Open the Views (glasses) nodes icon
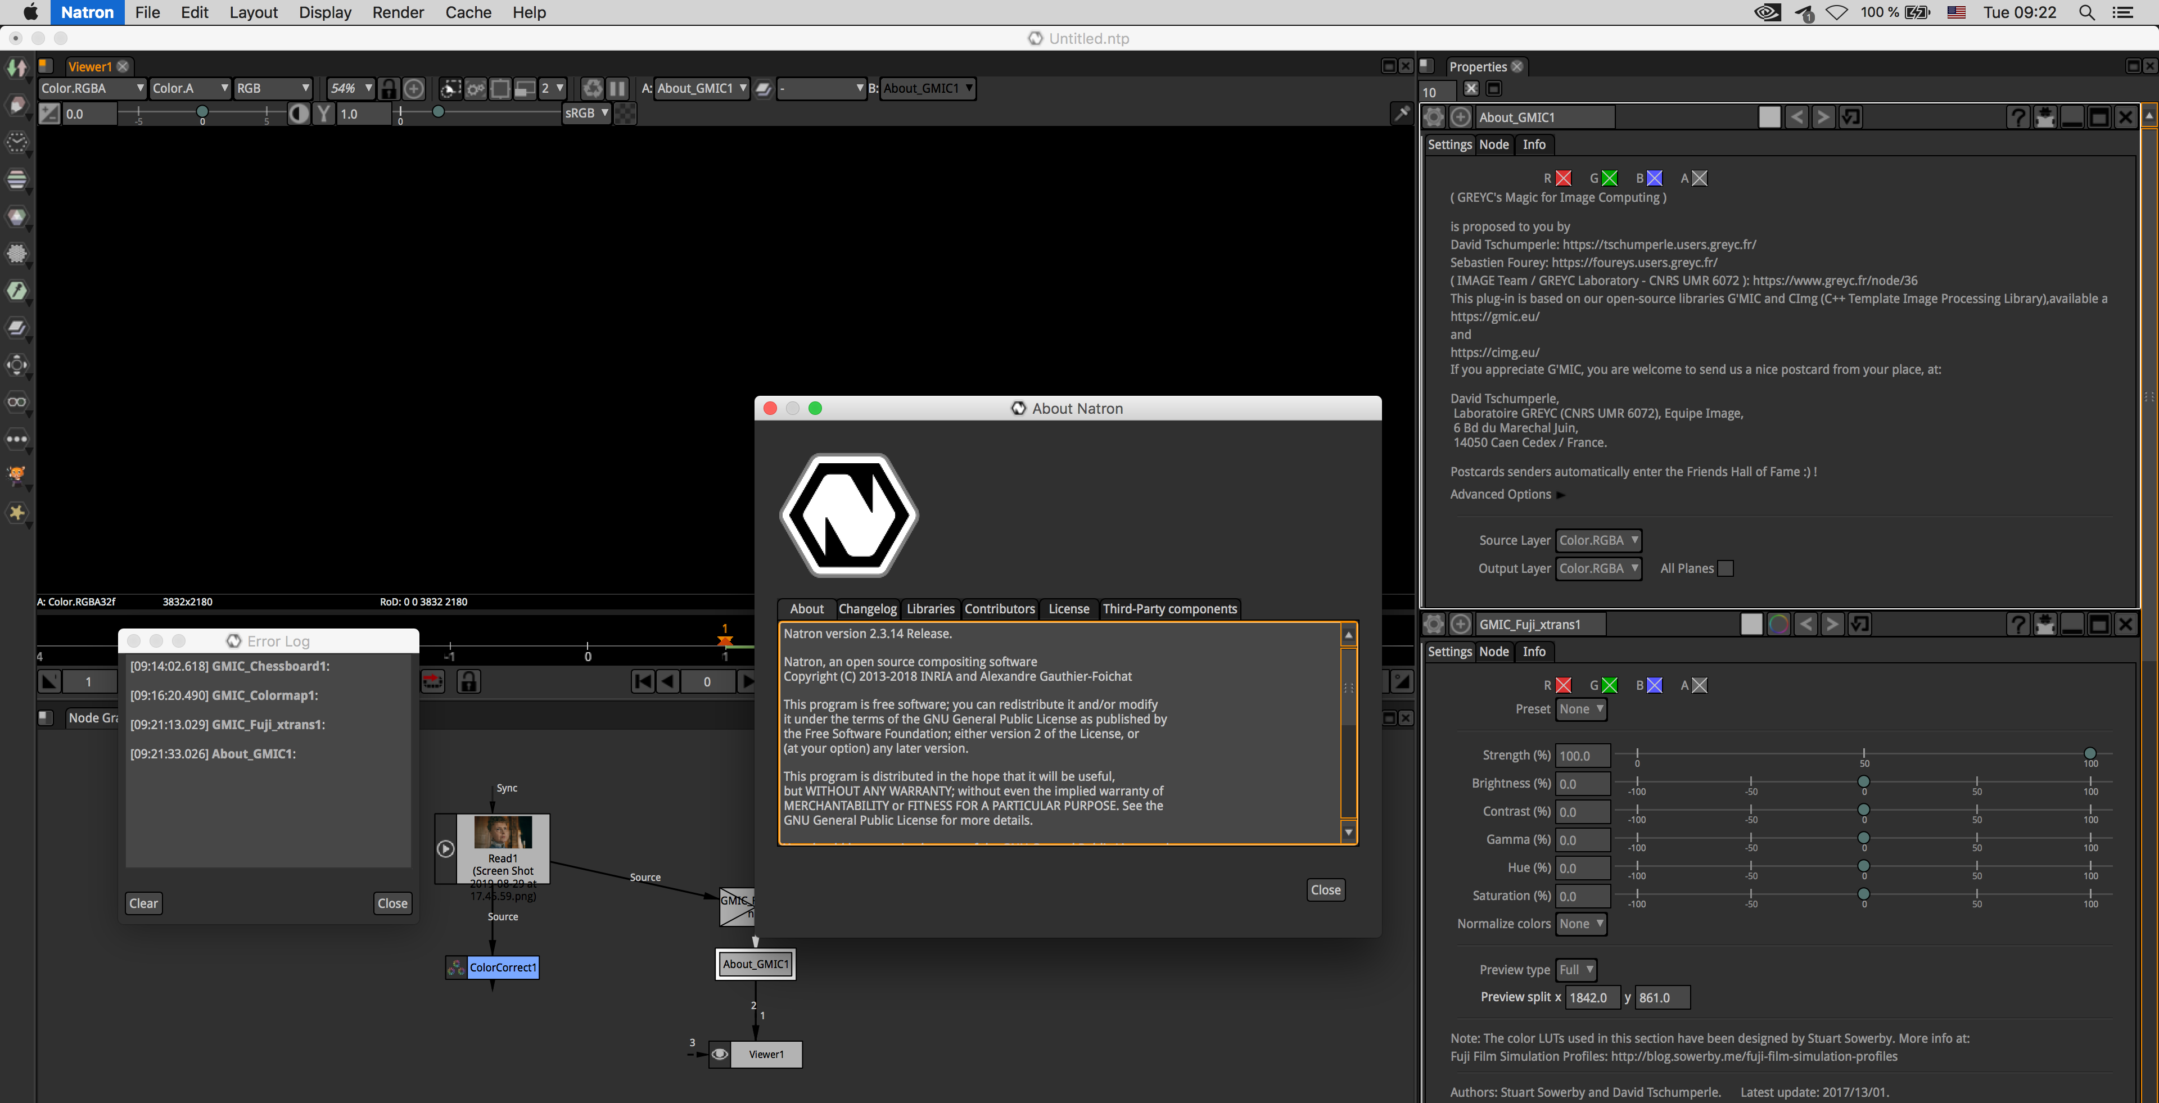 (x=16, y=401)
